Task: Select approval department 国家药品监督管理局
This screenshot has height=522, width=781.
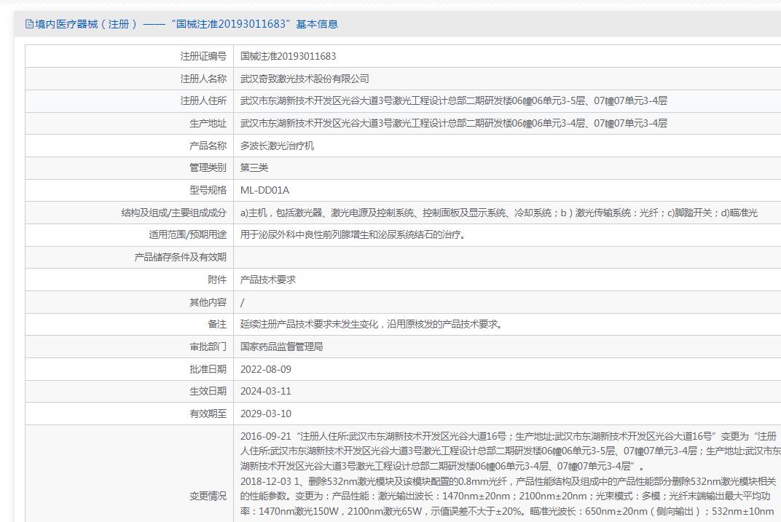Action: [x=281, y=347]
